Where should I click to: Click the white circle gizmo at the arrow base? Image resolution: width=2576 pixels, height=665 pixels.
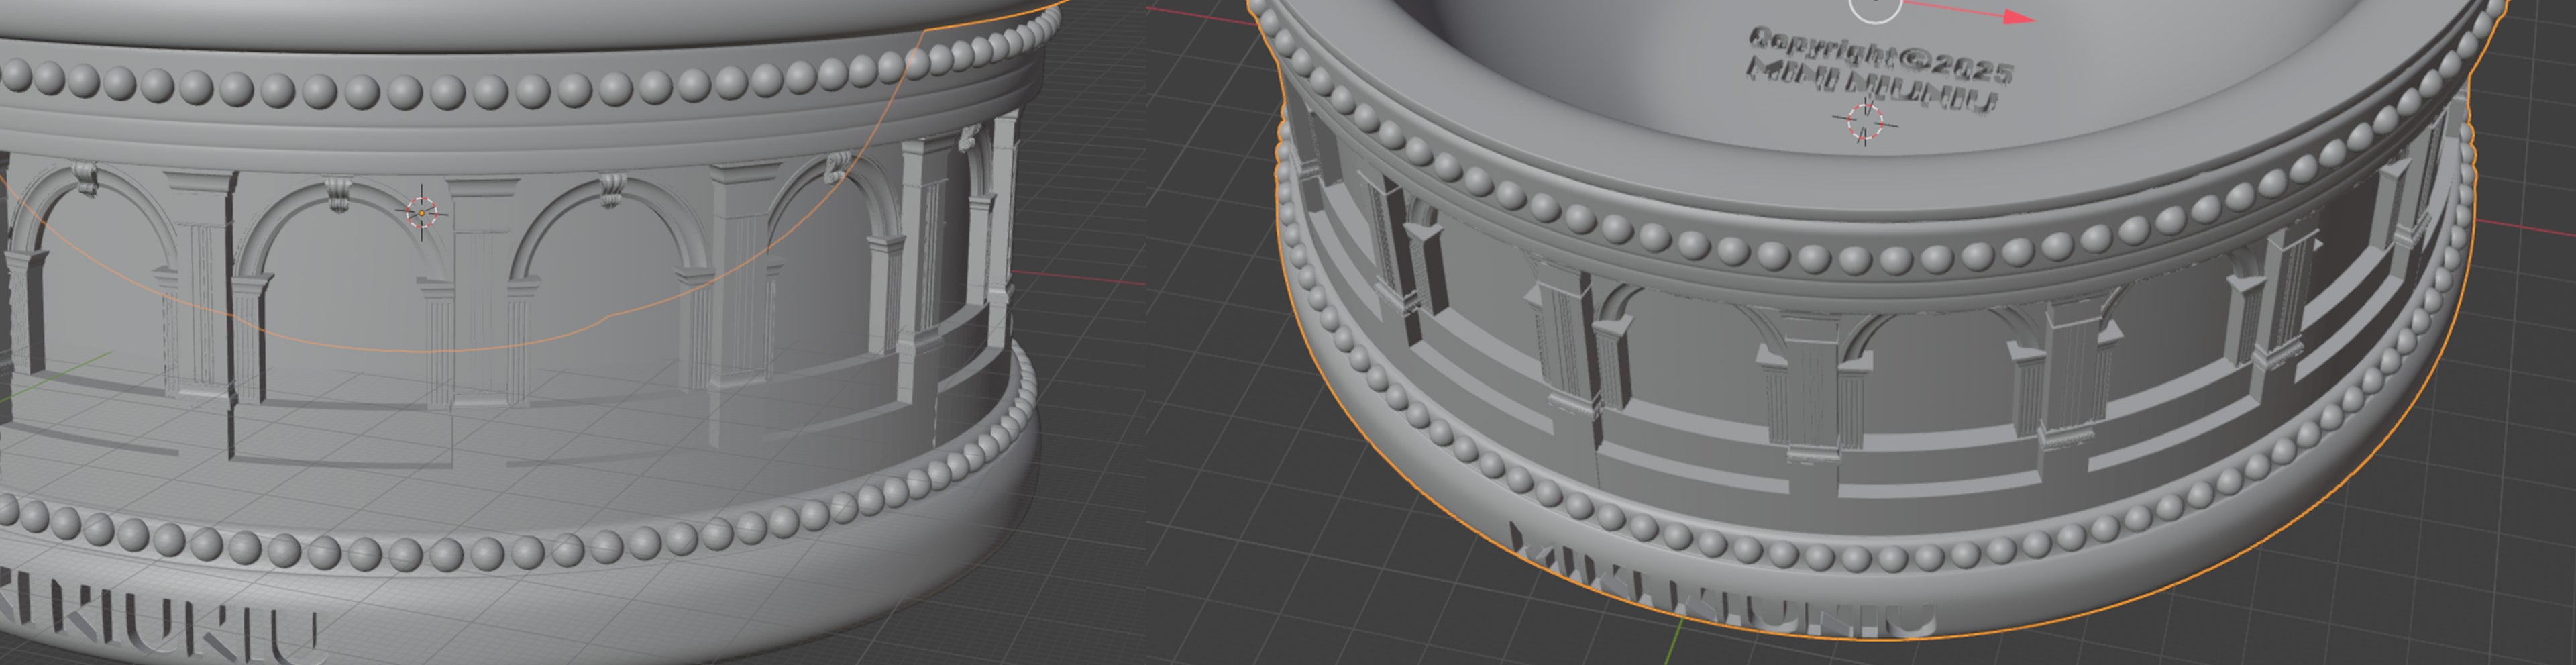(x=1876, y=7)
